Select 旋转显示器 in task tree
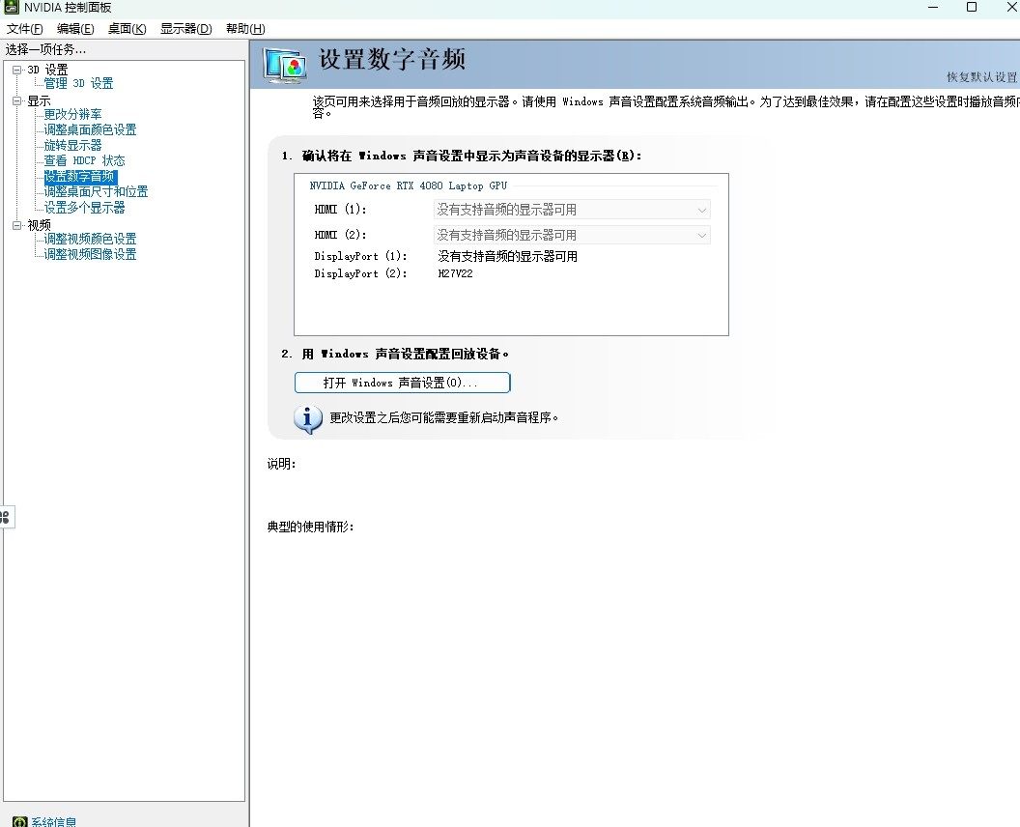The height and width of the screenshot is (827, 1020). pos(72,145)
